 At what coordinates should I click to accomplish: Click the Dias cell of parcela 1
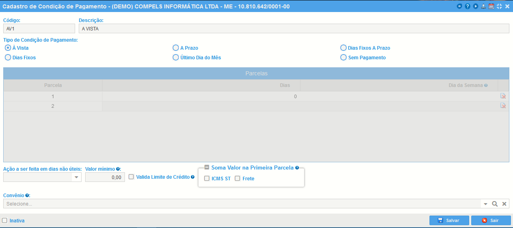click(201, 96)
